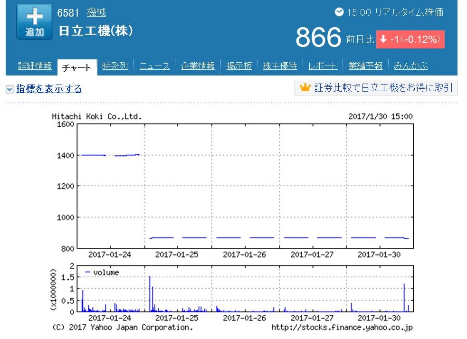
Task: Click the Hitachi Koki Co.,Ltd. chart title
Action: tap(96, 116)
